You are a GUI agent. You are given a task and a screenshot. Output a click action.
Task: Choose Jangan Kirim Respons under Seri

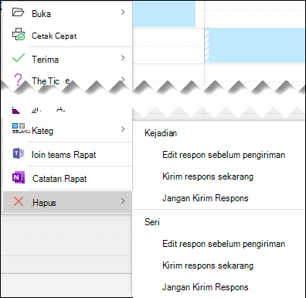coord(205,287)
